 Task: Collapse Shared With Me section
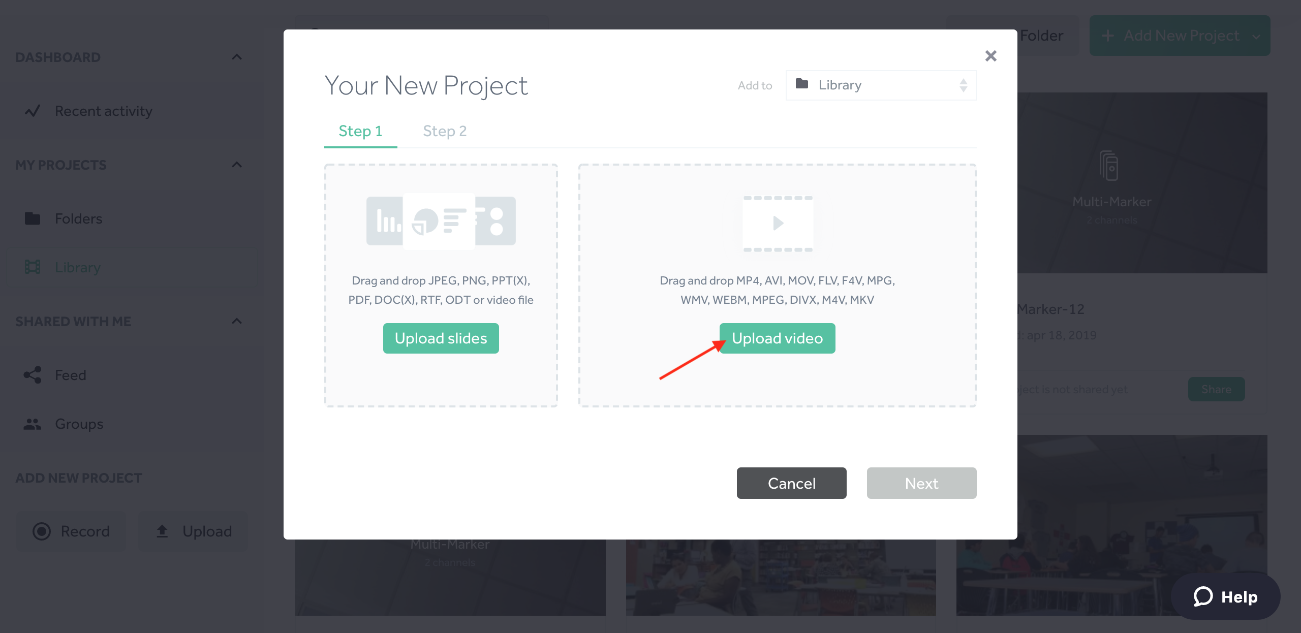(237, 321)
